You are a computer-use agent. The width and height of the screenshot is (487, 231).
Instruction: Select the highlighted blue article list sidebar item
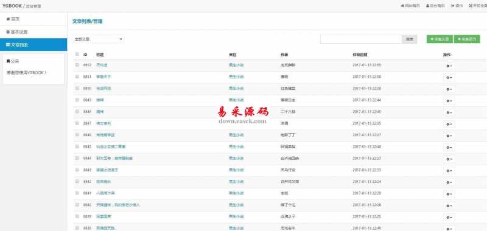(x=33, y=44)
